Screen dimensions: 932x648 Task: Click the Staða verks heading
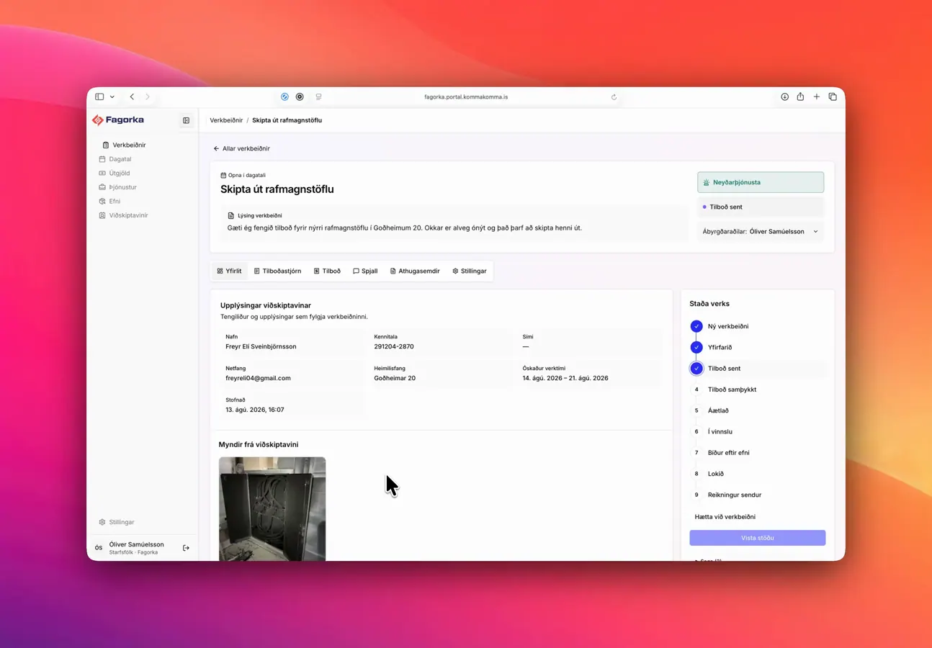709,304
